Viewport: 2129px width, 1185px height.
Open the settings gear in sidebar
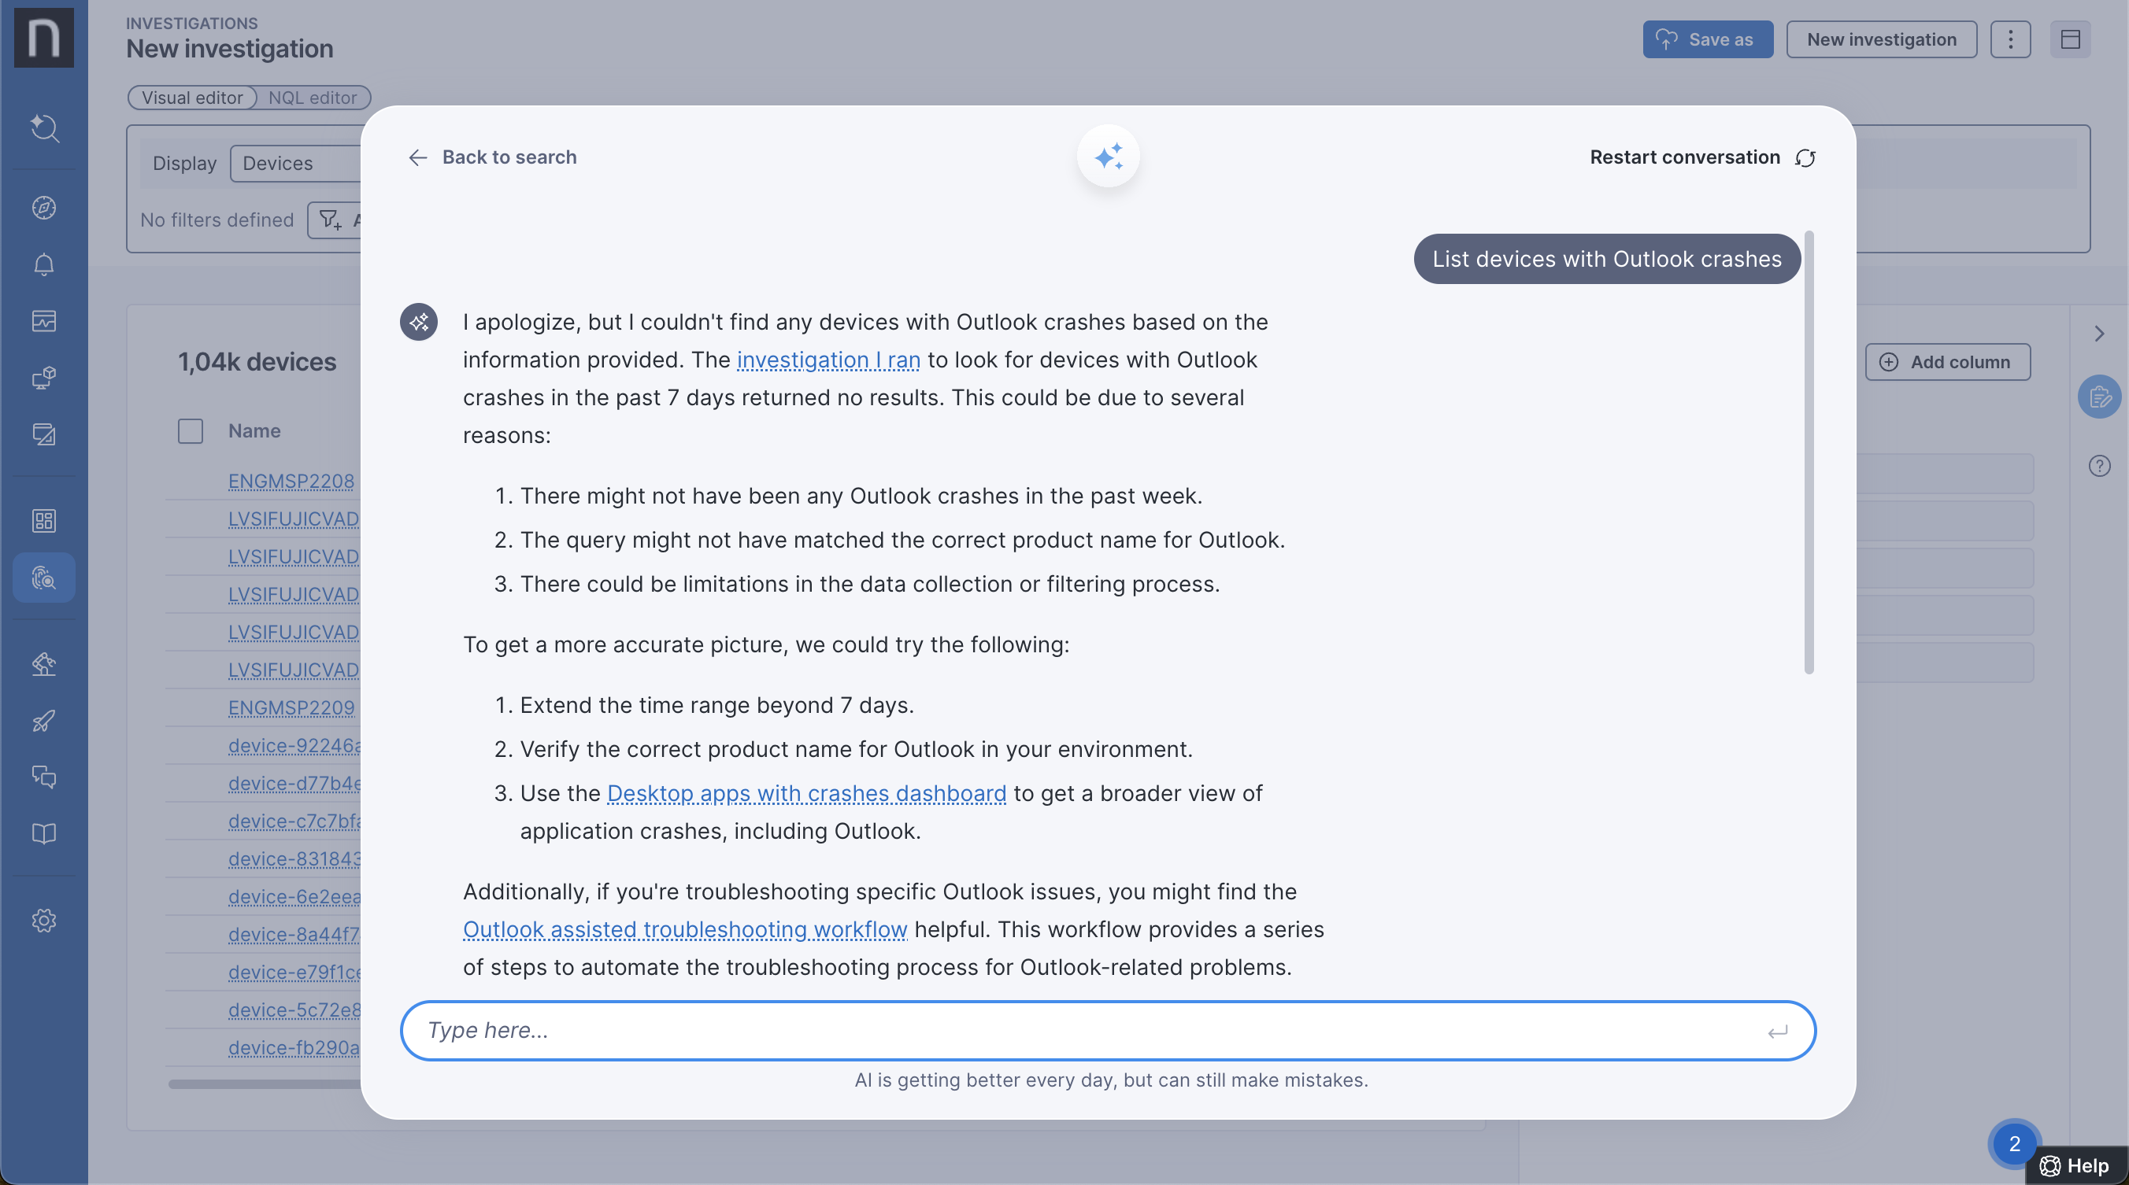44,920
